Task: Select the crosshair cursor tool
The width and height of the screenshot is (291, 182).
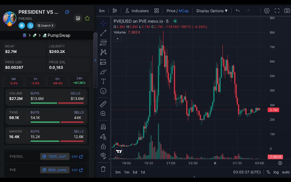Action: 103,23
